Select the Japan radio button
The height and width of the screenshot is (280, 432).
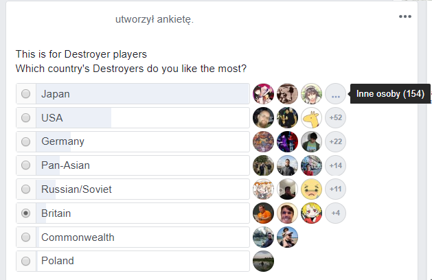coord(26,94)
